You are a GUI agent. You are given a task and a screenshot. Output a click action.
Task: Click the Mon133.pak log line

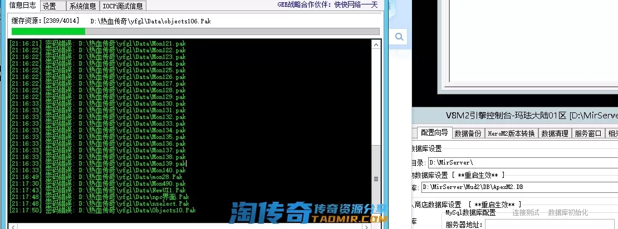97,123
